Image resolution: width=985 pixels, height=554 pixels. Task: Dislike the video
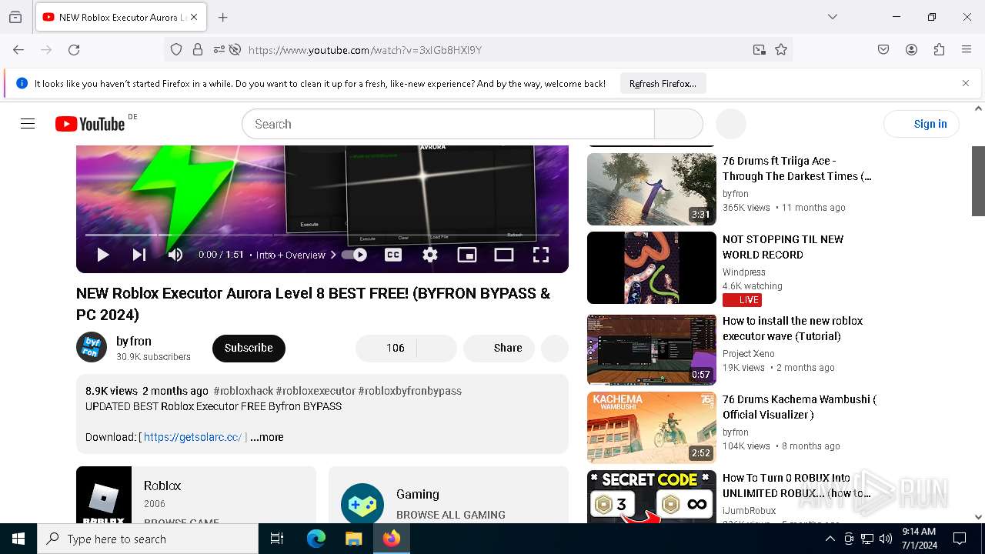(x=437, y=348)
